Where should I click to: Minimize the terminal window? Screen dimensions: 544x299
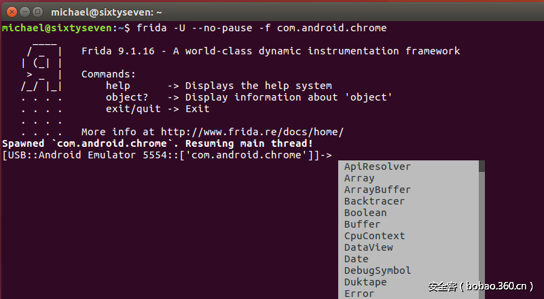(23, 12)
